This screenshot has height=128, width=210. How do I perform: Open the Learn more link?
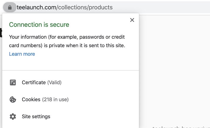tap(22, 54)
